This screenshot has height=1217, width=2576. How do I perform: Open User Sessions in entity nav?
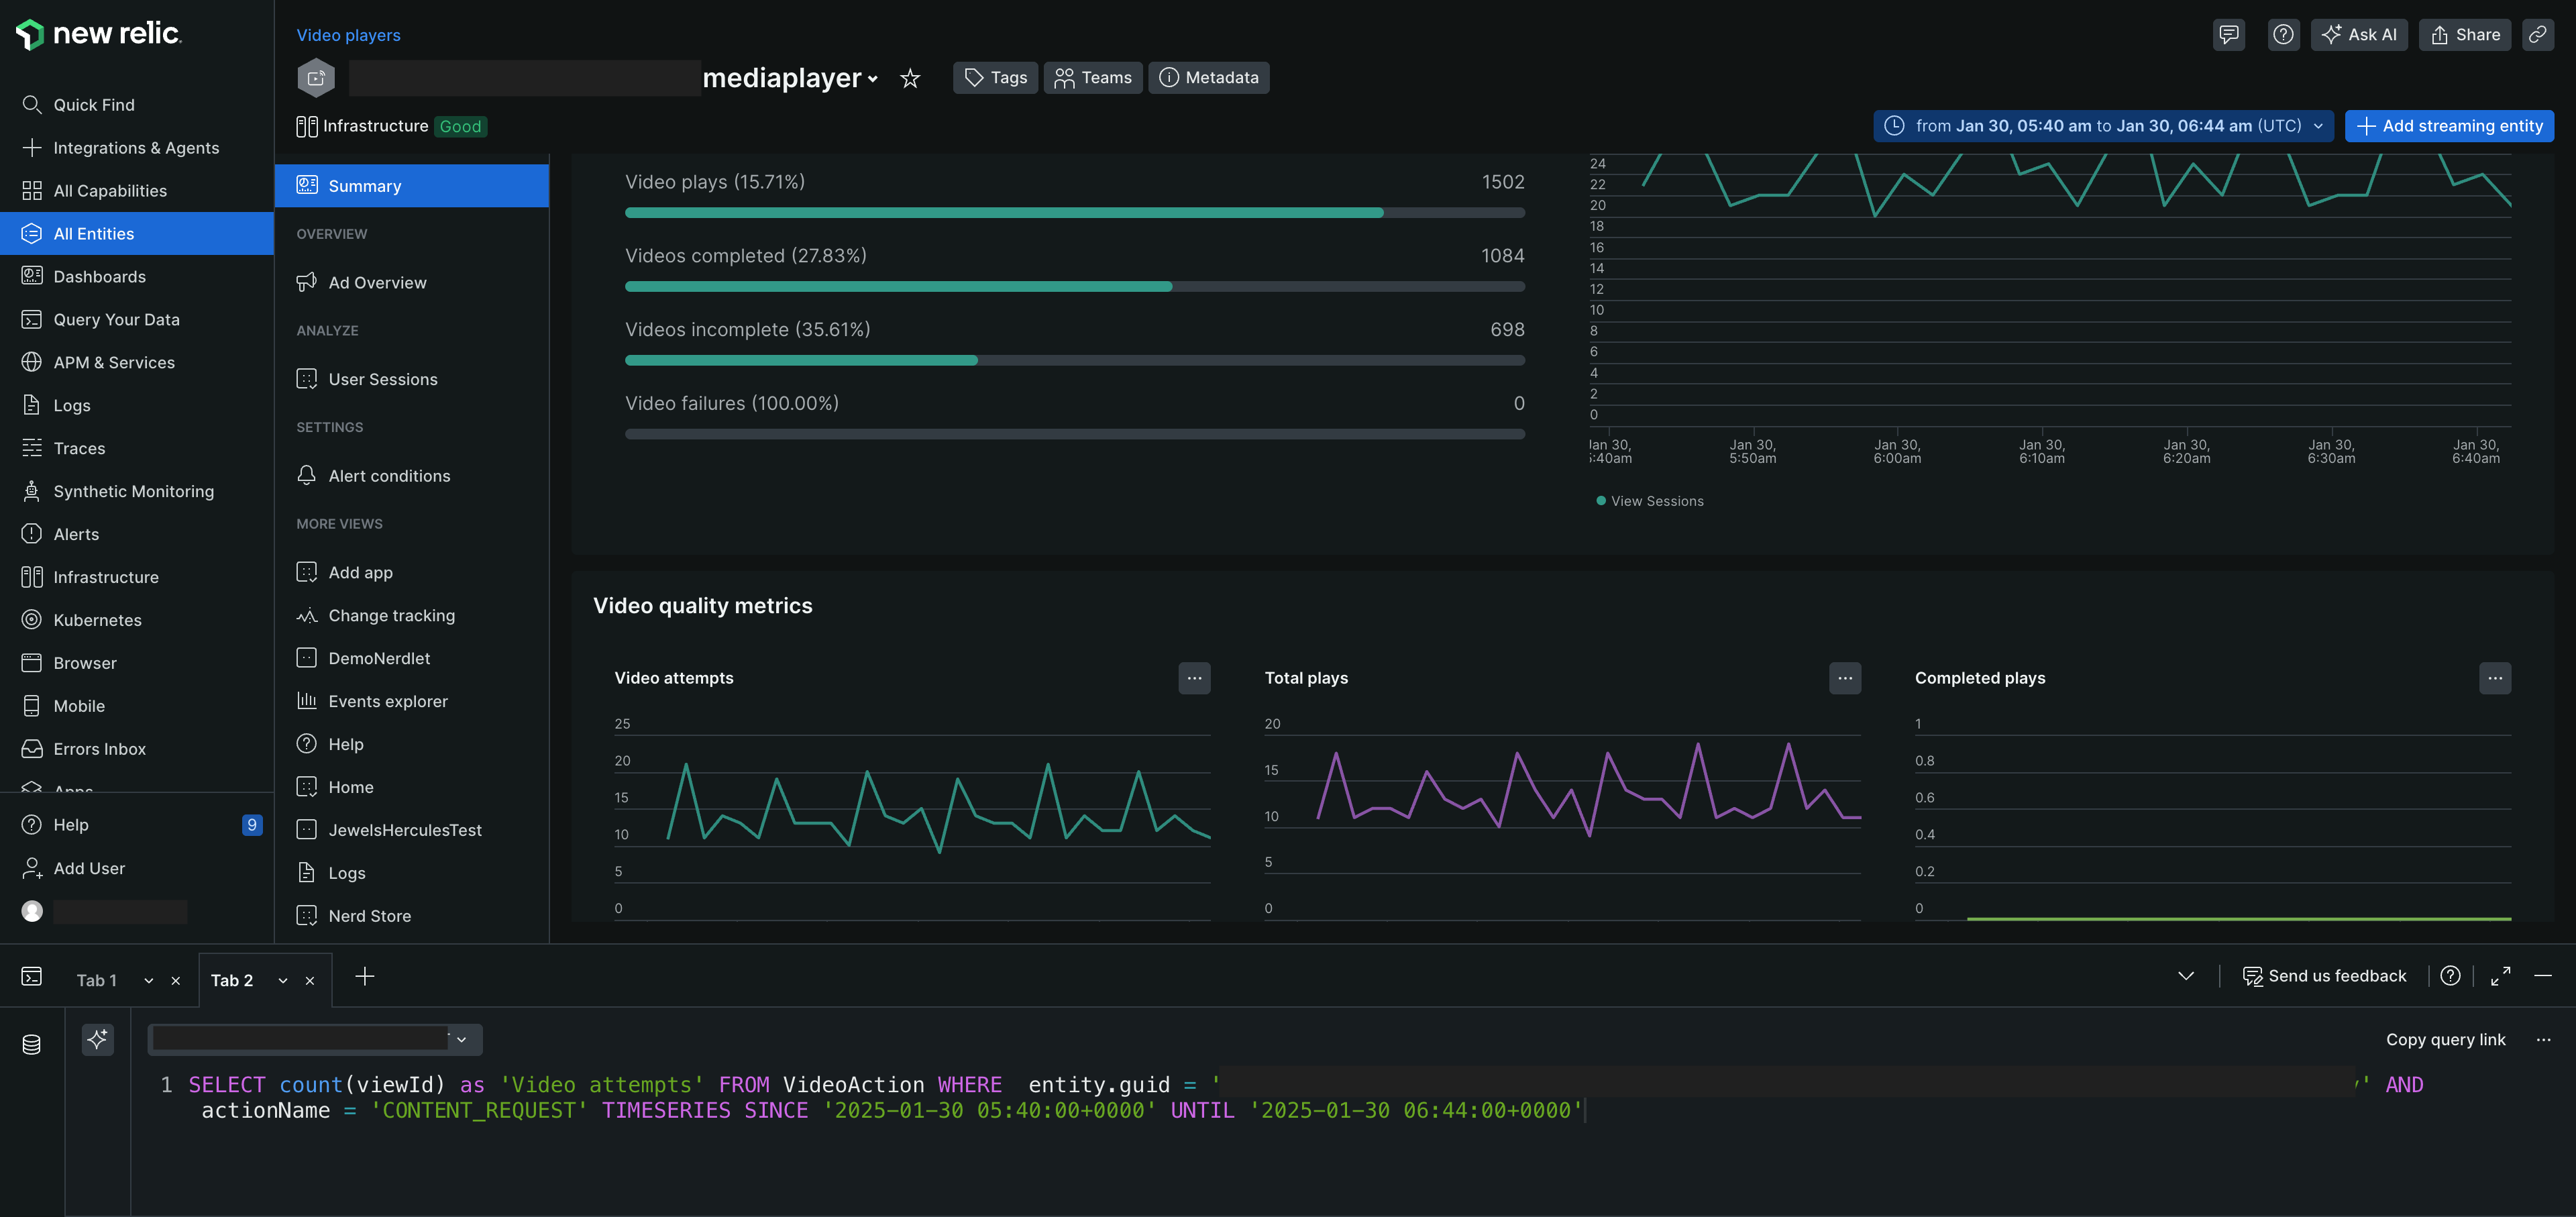click(x=382, y=379)
